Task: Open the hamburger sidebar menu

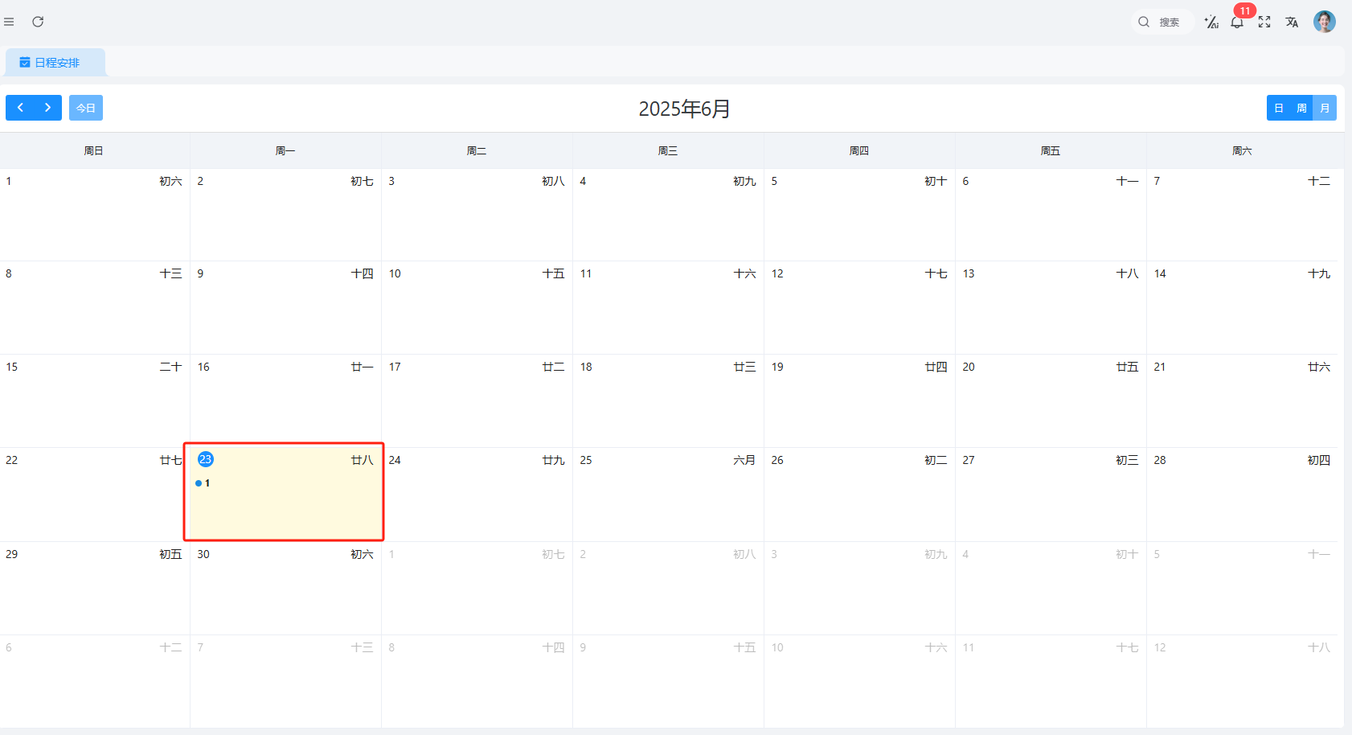Action: click(9, 22)
